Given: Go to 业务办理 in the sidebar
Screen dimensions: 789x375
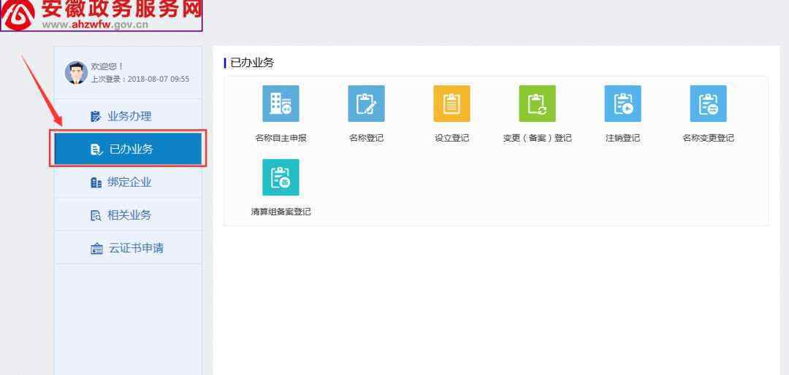Looking at the screenshot, I should pos(128,117).
